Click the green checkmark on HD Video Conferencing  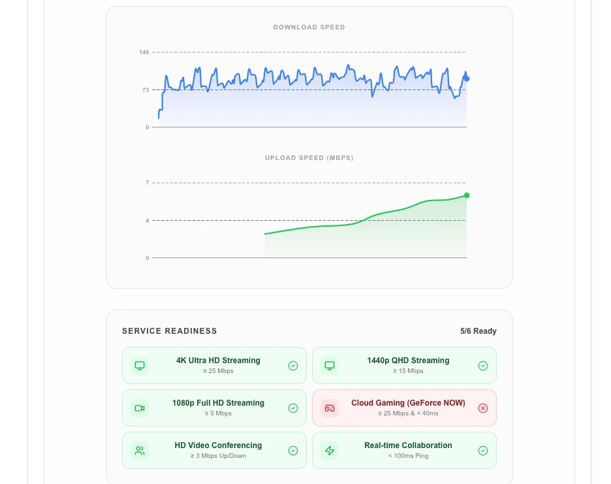tap(293, 451)
